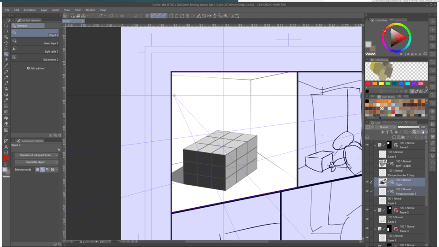
Task: Click the Flip horizontal toolbar icon
Action: click(x=209, y=16)
